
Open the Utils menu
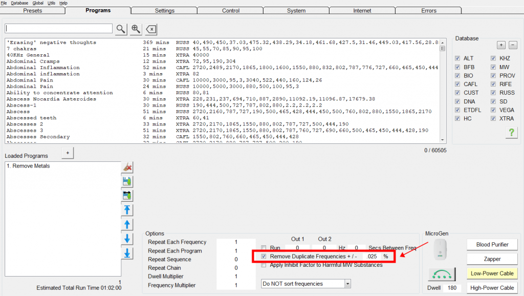[x=51, y=3]
